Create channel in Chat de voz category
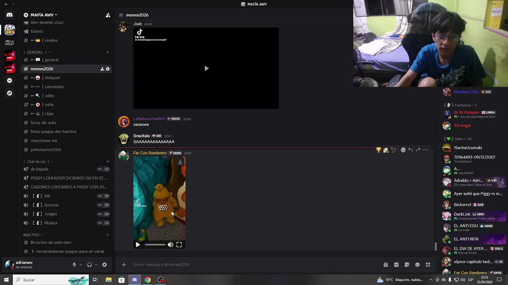This screenshot has width=508, height=285. 108,161
